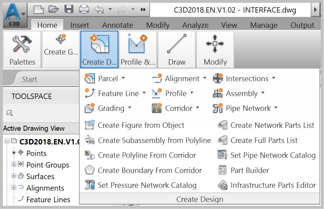Click the Parcel creation icon
This screenshot has height=209, width=324.
[x=90, y=79]
